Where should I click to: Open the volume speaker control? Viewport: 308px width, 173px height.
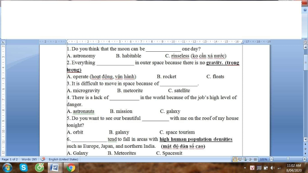tap(273, 168)
